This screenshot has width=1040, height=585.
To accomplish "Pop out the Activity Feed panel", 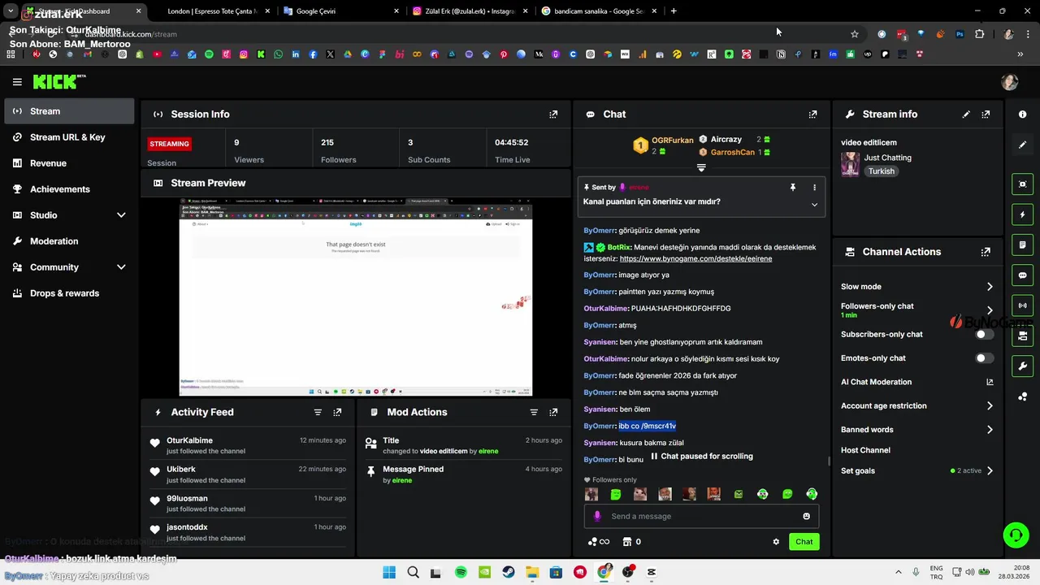I will pyautogui.click(x=337, y=412).
